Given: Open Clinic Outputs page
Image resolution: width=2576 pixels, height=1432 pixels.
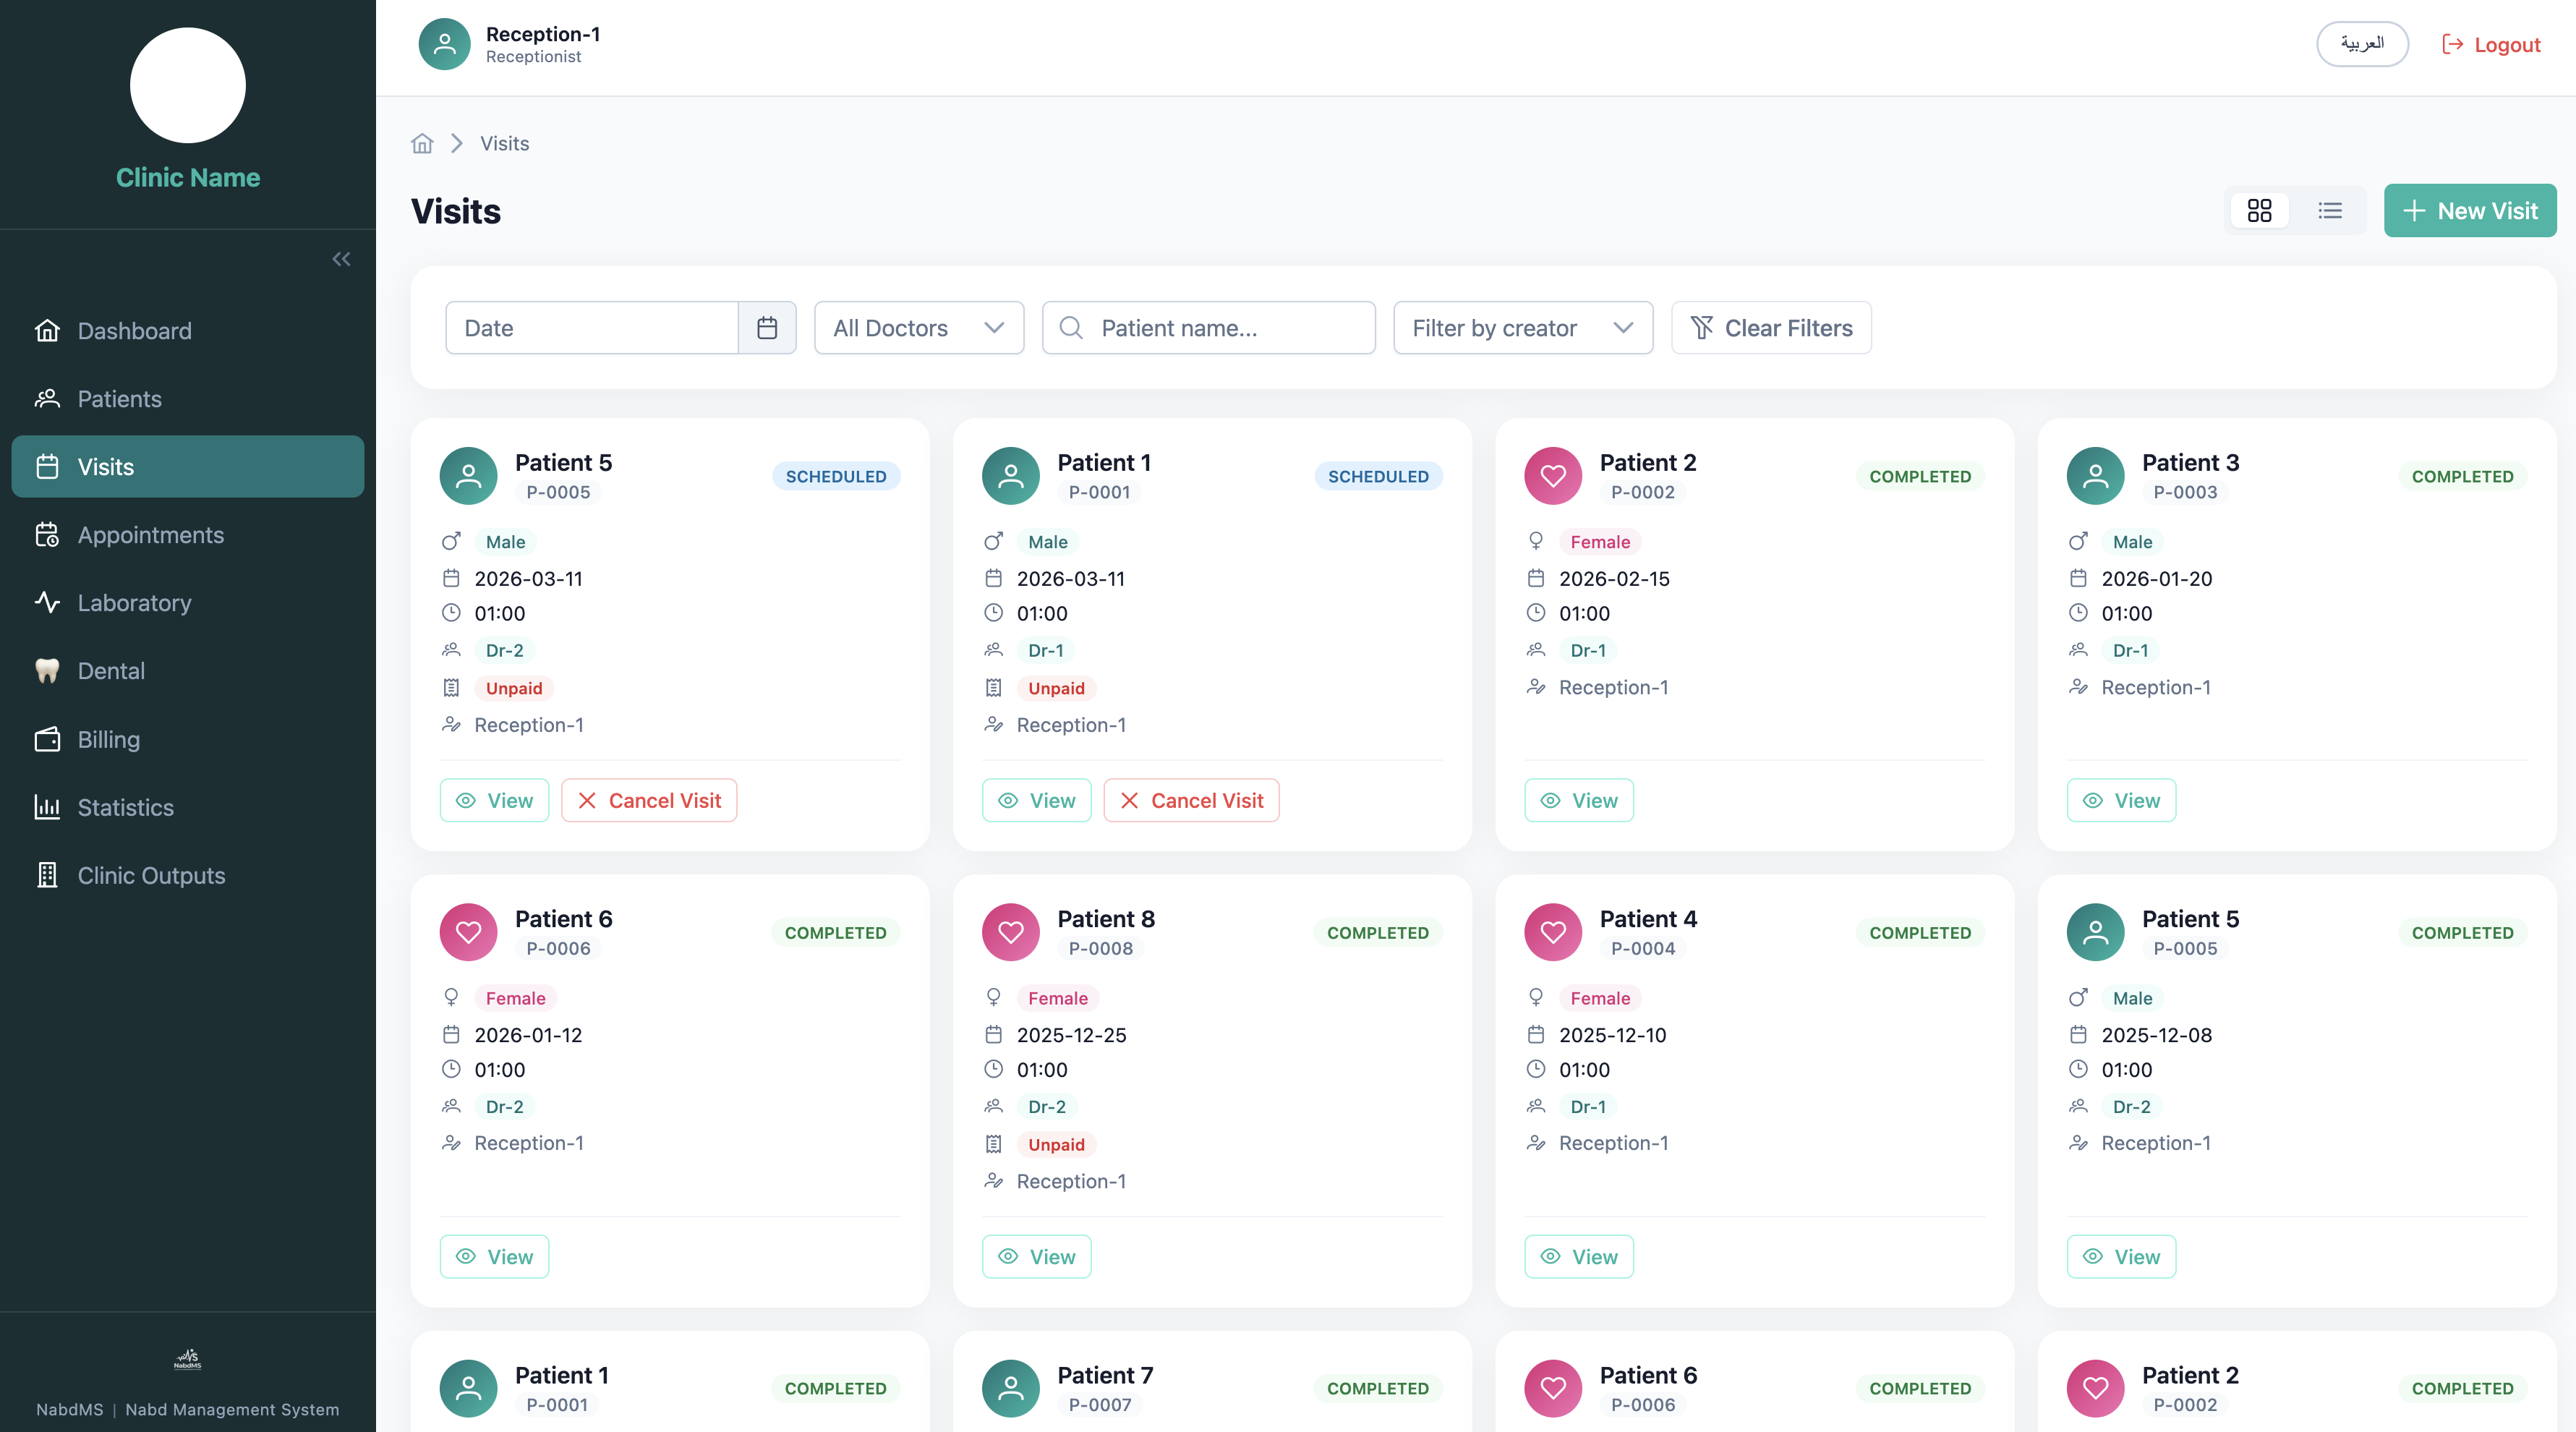Looking at the screenshot, I should 188,875.
